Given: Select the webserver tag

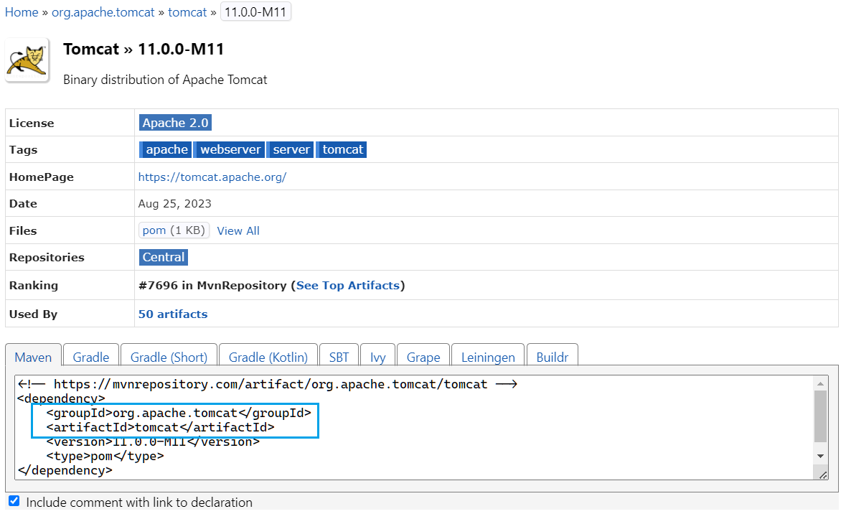Looking at the screenshot, I should (230, 149).
